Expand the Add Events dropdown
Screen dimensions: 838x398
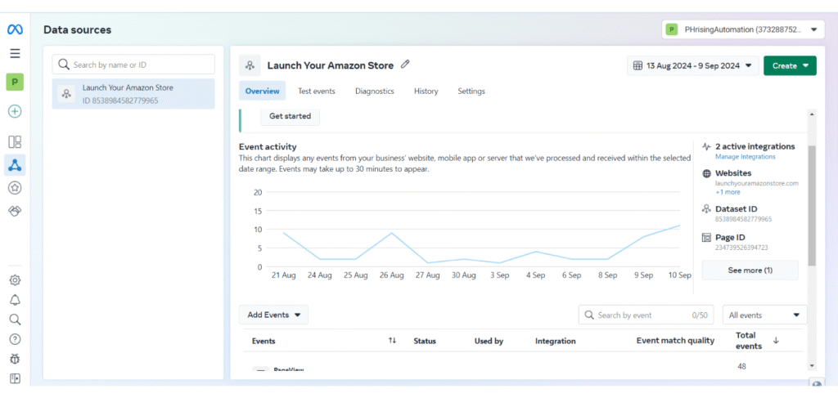tap(273, 315)
